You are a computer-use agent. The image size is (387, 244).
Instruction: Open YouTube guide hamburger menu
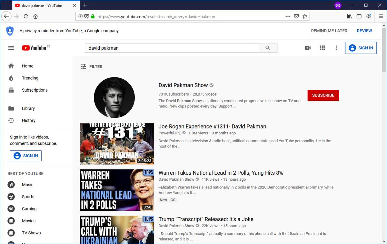click(x=11, y=48)
